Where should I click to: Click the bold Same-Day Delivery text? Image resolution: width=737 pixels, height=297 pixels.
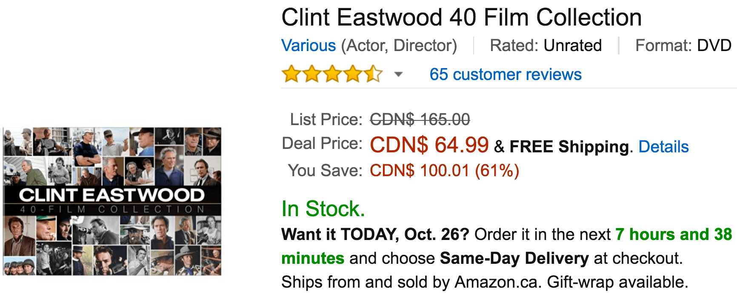coord(514,258)
